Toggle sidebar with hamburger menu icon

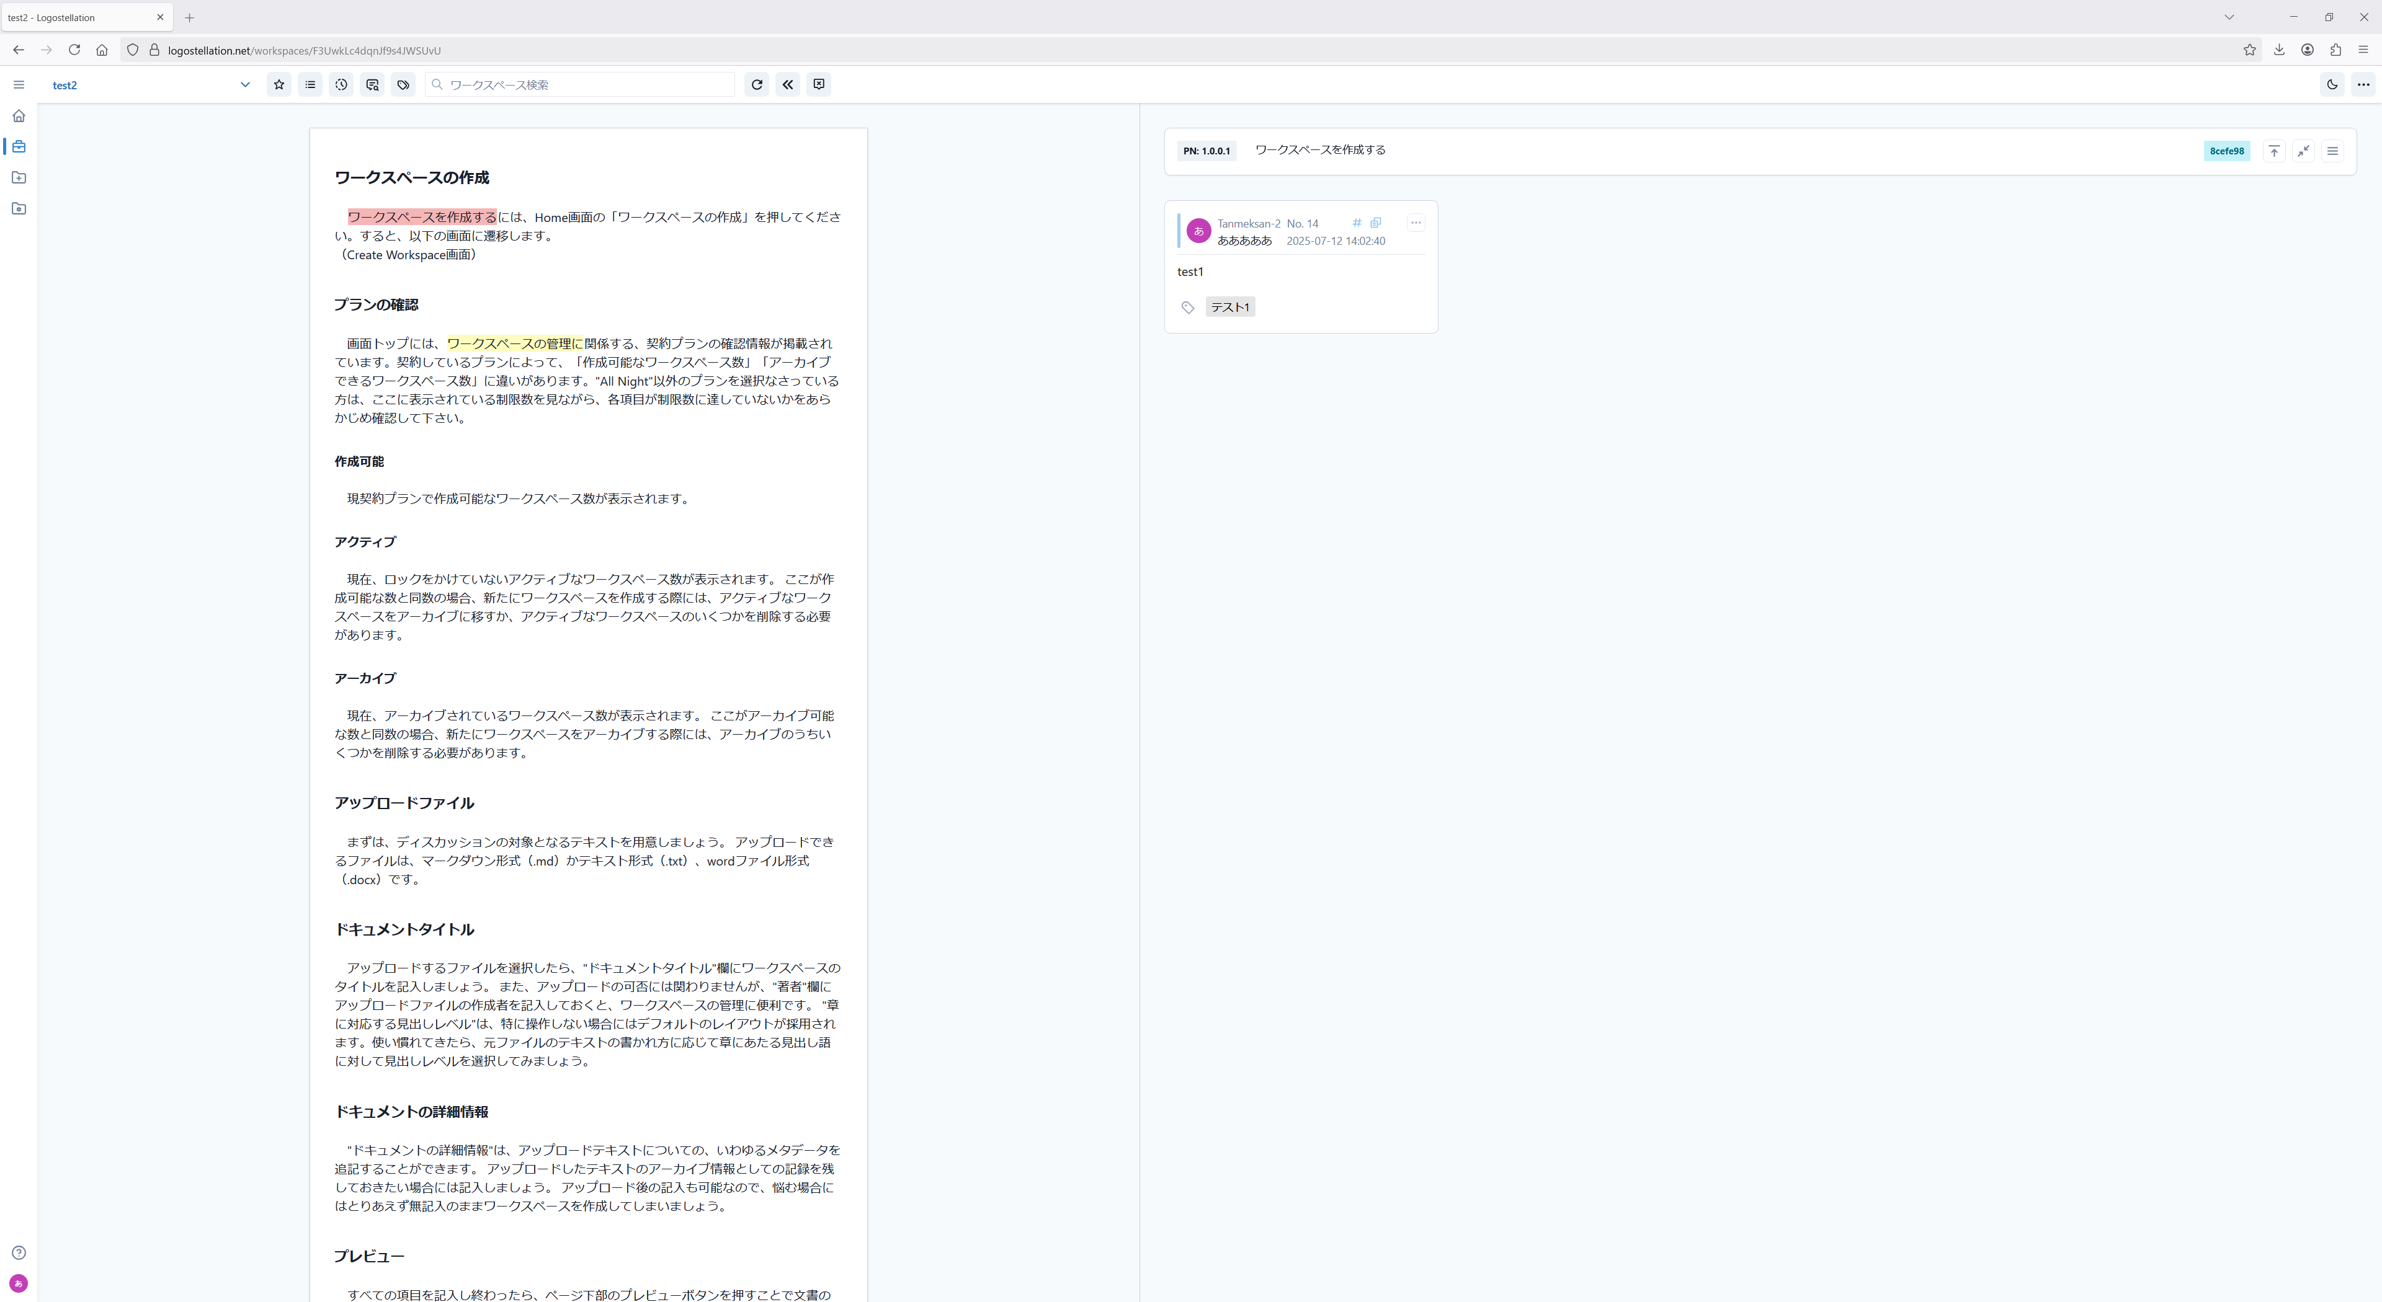19,84
